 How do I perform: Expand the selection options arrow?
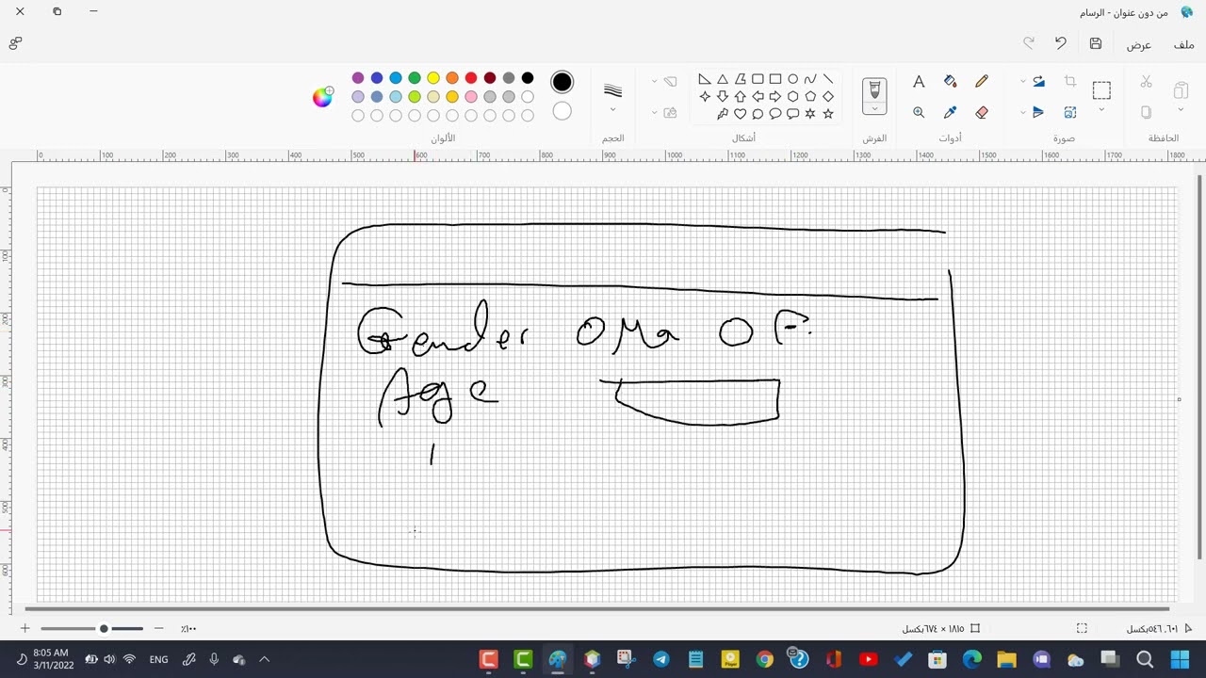[1101, 110]
